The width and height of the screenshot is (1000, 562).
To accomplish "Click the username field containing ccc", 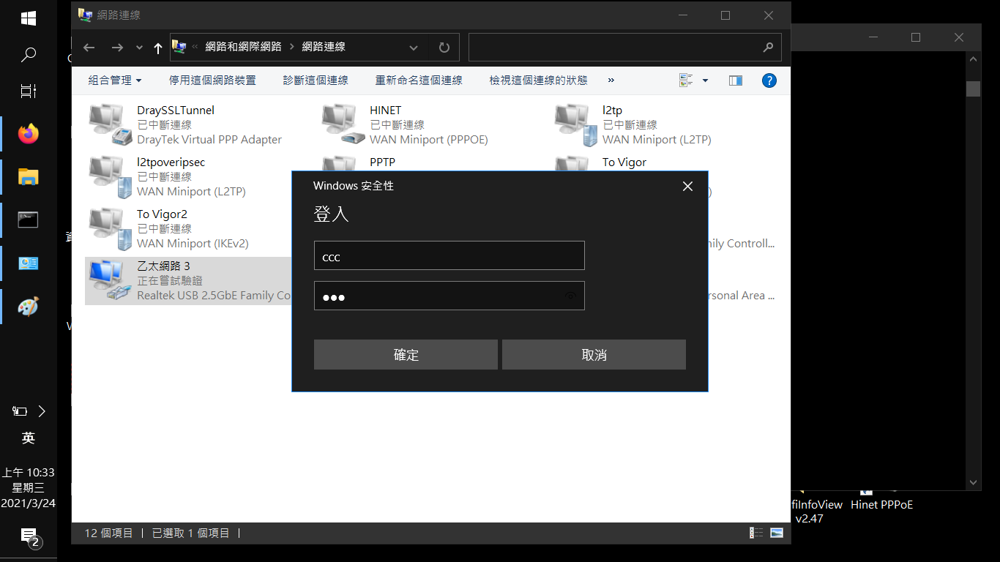I will click(449, 256).
